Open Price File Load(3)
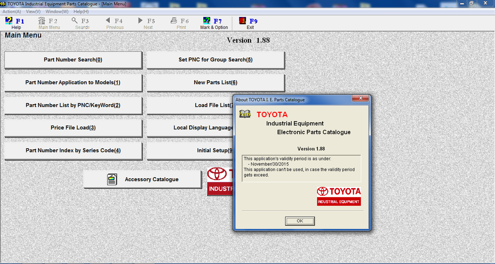Viewport: 495px width, 264px height. (73, 128)
